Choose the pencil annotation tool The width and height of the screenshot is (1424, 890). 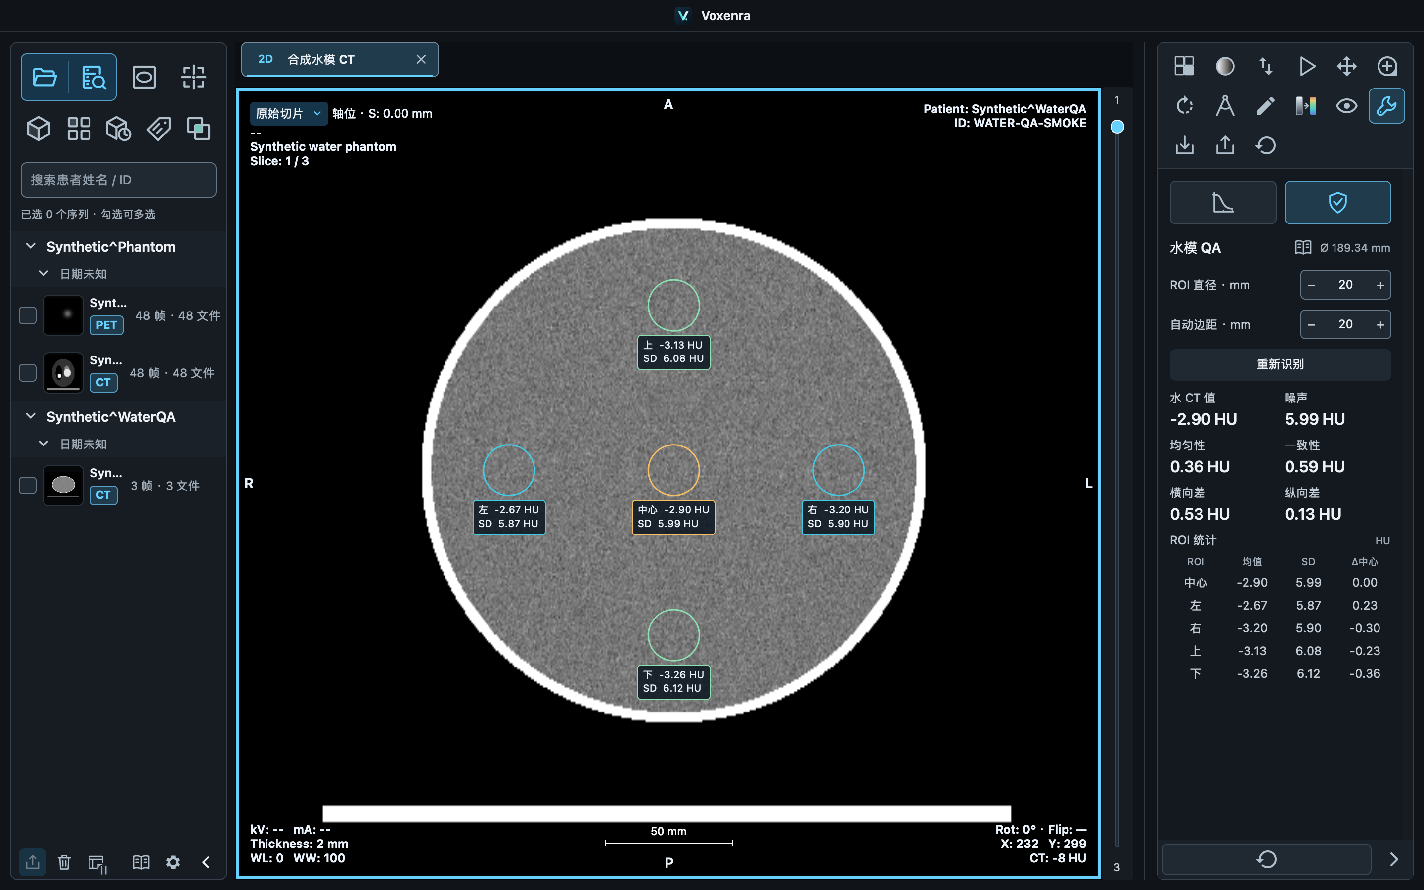coord(1265,106)
